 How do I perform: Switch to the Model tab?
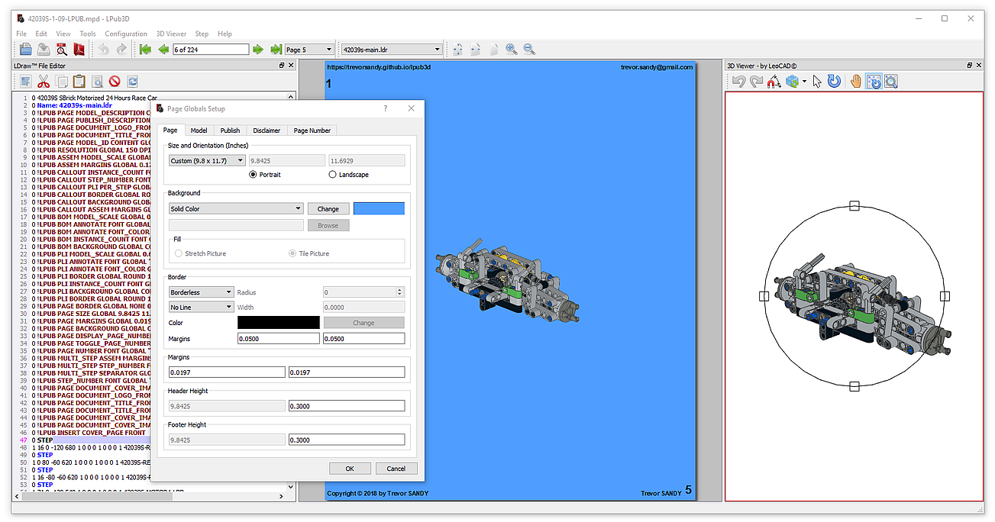pyautogui.click(x=199, y=130)
